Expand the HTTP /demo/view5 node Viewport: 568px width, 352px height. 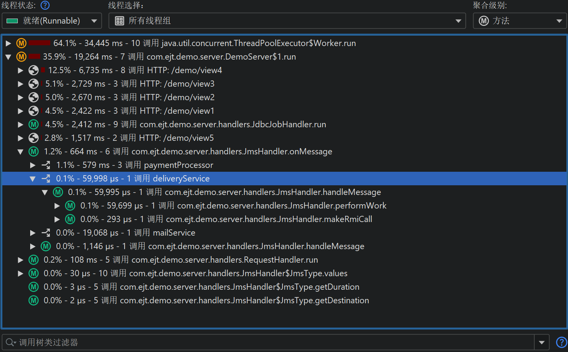coord(21,138)
